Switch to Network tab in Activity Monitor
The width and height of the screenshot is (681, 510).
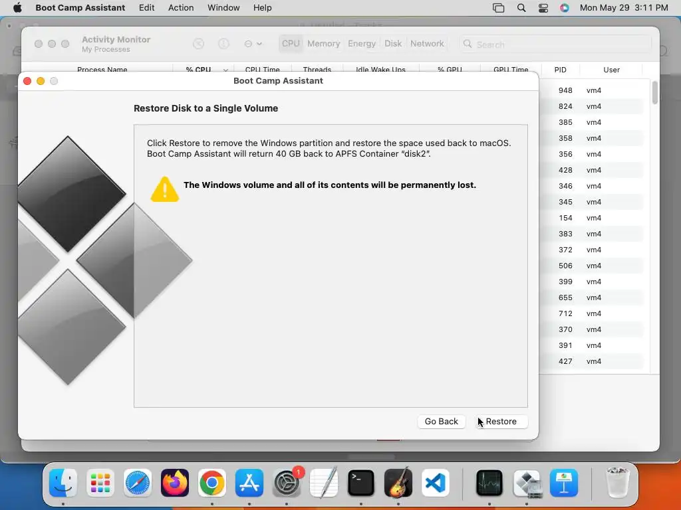pos(427,43)
